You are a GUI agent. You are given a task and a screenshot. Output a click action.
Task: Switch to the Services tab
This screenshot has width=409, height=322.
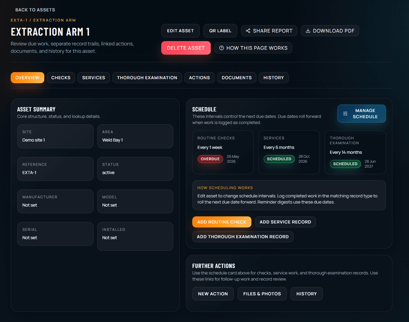pyautogui.click(x=94, y=78)
